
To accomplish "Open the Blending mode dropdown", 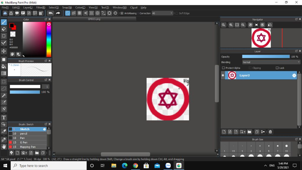I will [271, 62].
